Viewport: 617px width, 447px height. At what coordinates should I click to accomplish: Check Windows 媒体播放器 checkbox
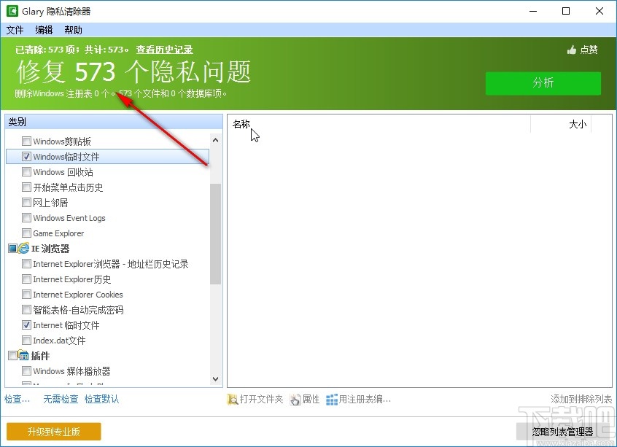point(26,370)
